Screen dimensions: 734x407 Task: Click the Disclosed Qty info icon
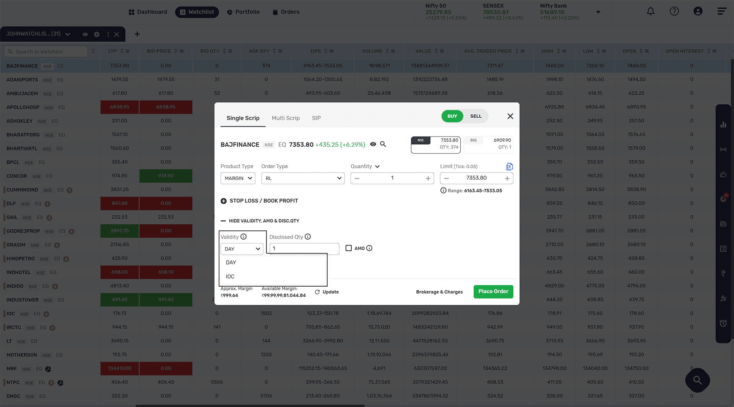pyautogui.click(x=308, y=237)
